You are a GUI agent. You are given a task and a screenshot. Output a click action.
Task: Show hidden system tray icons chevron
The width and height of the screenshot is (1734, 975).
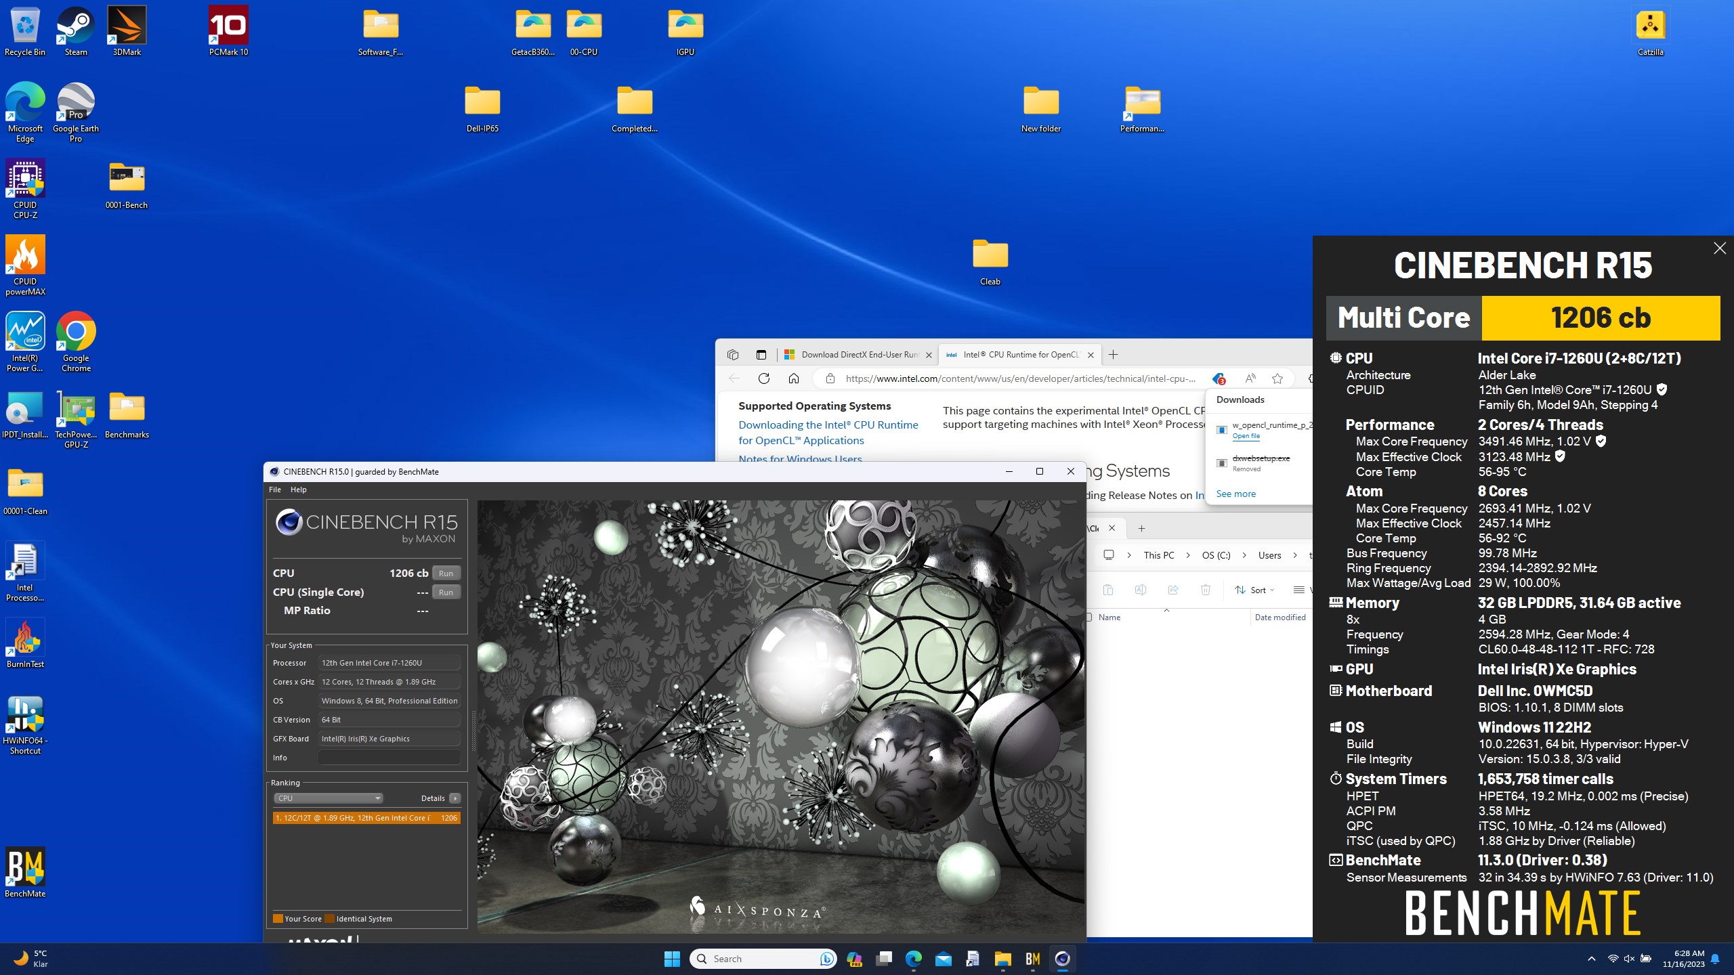1592,958
